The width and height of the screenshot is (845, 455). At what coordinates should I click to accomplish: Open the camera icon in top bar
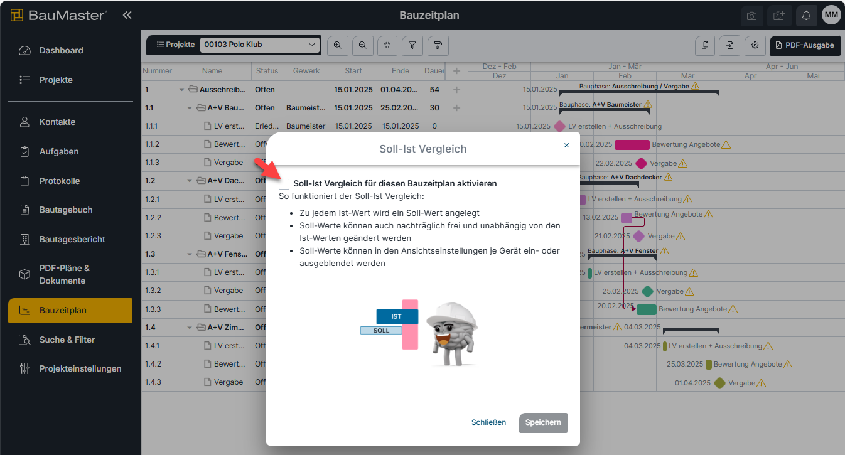(x=751, y=15)
